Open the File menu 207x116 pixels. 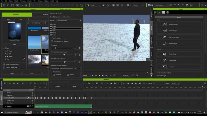click(2, 1)
